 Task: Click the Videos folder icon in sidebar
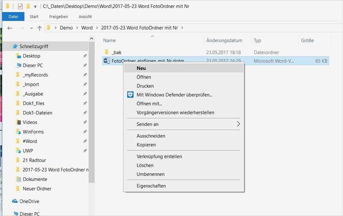point(19,122)
